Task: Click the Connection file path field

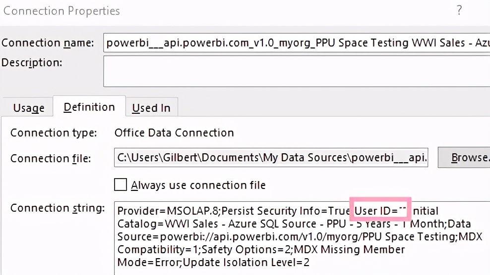Action: 271,158
